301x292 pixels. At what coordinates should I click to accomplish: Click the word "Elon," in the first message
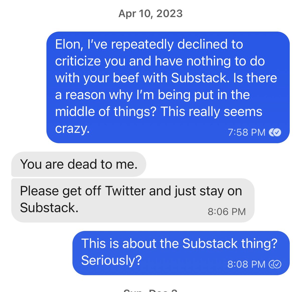(x=69, y=44)
